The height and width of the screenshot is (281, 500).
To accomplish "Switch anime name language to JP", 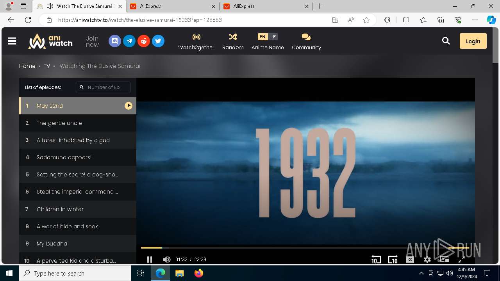I will 273,37.
